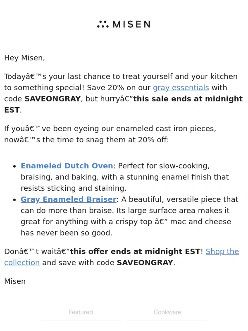Click the Shop the collection link

[222, 252]
